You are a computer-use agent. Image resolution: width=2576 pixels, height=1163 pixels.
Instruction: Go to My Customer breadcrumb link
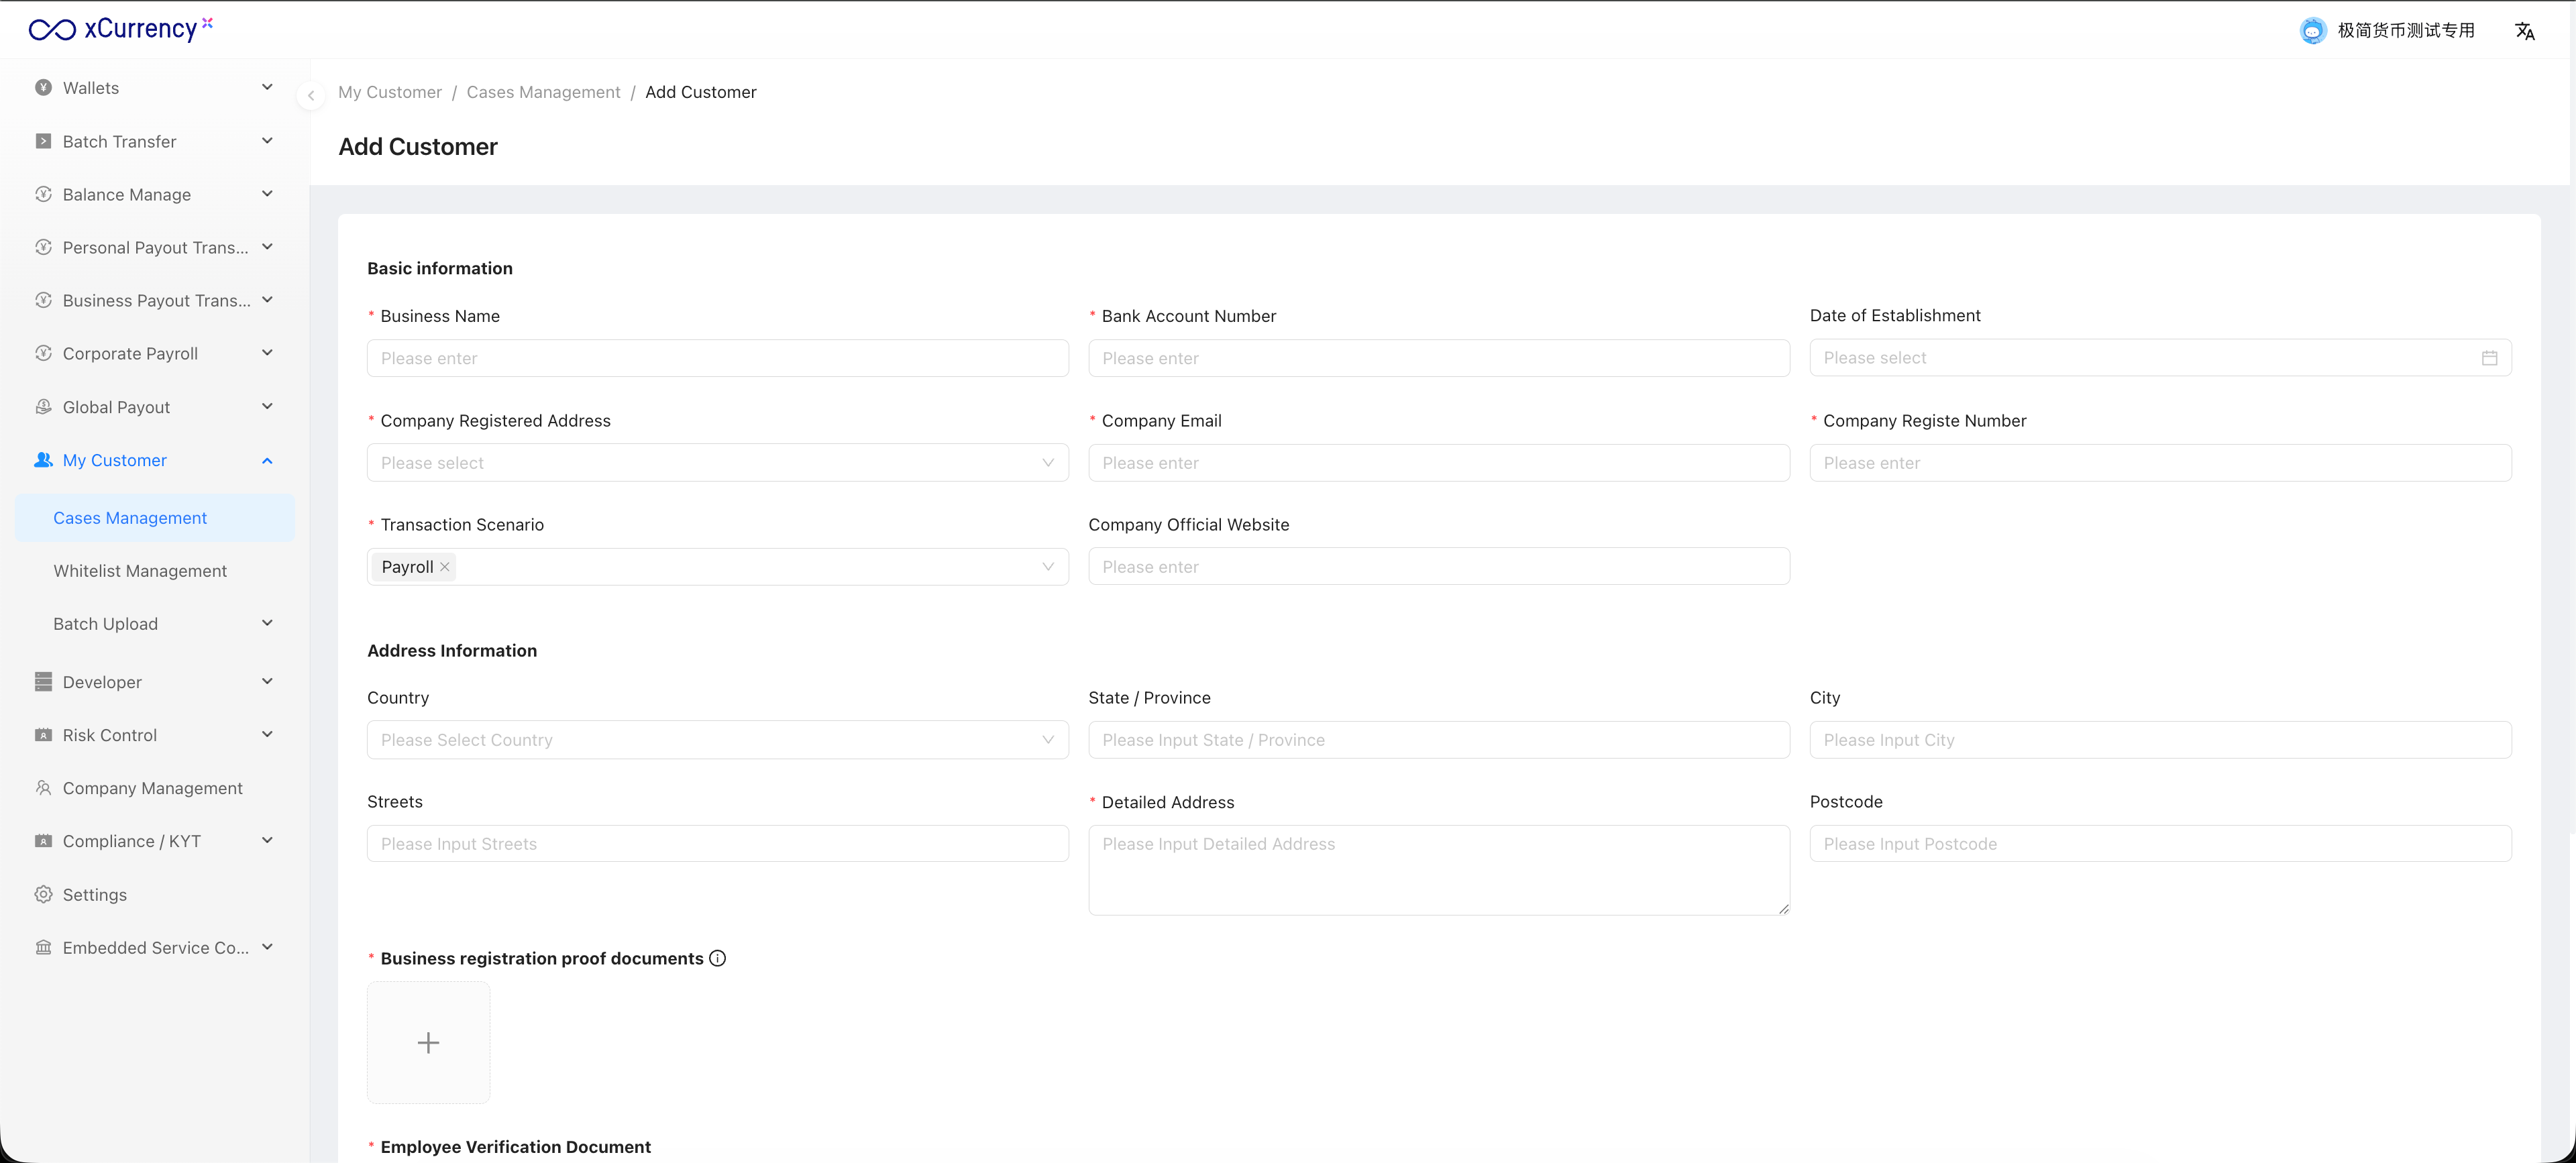point(389,92)
